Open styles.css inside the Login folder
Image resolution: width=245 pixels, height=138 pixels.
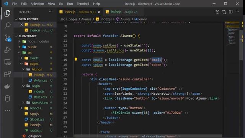pyautogui.click(x=35, y=97)
